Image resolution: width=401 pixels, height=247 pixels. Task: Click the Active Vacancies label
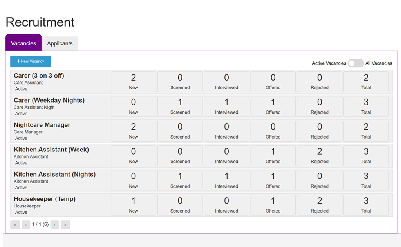coord(329,63)
